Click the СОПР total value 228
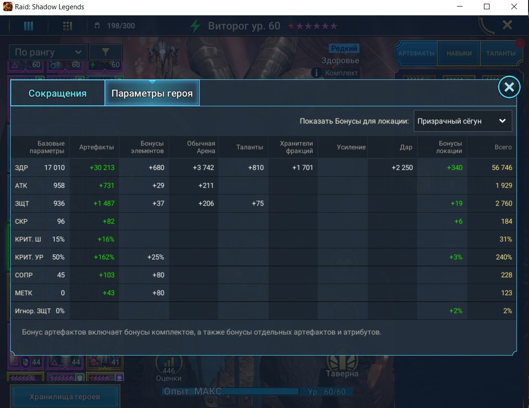 [x=507, y=275]
